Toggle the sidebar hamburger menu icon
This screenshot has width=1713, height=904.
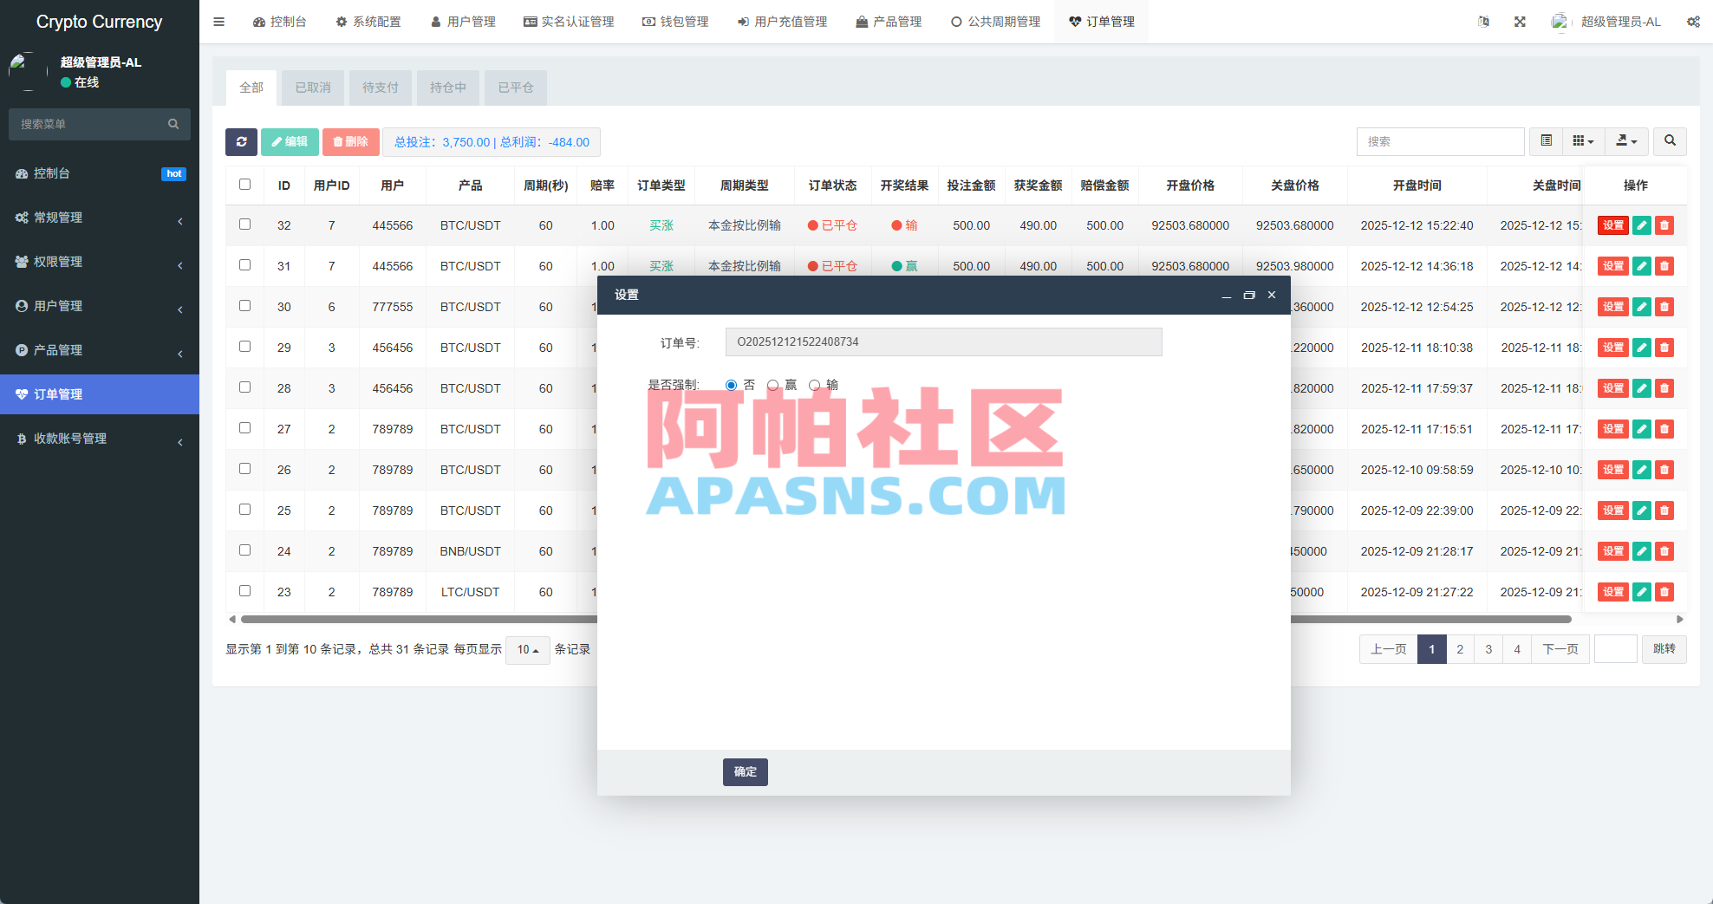(x=218, y=22)
